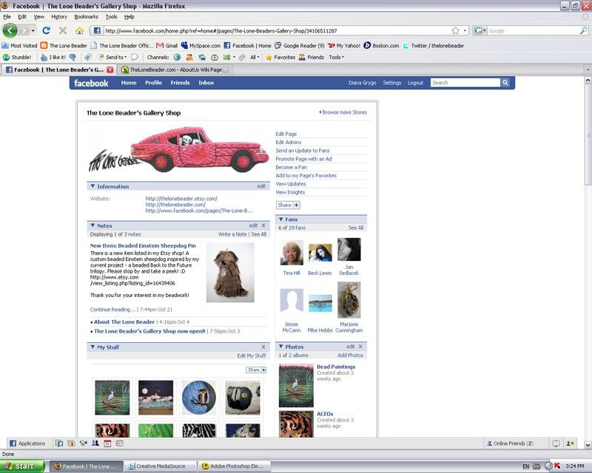Collapse the Photos section
Screen dimensions: 592x473
[x=281, y=347]
